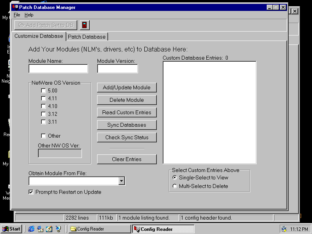Viewport: 312px width, 234px height.
Task: Focus the Module Version input field
Action: (x=117, y=69)
